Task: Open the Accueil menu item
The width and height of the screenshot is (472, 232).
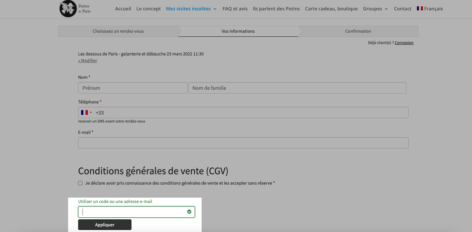Action: (x=123, y=9)
